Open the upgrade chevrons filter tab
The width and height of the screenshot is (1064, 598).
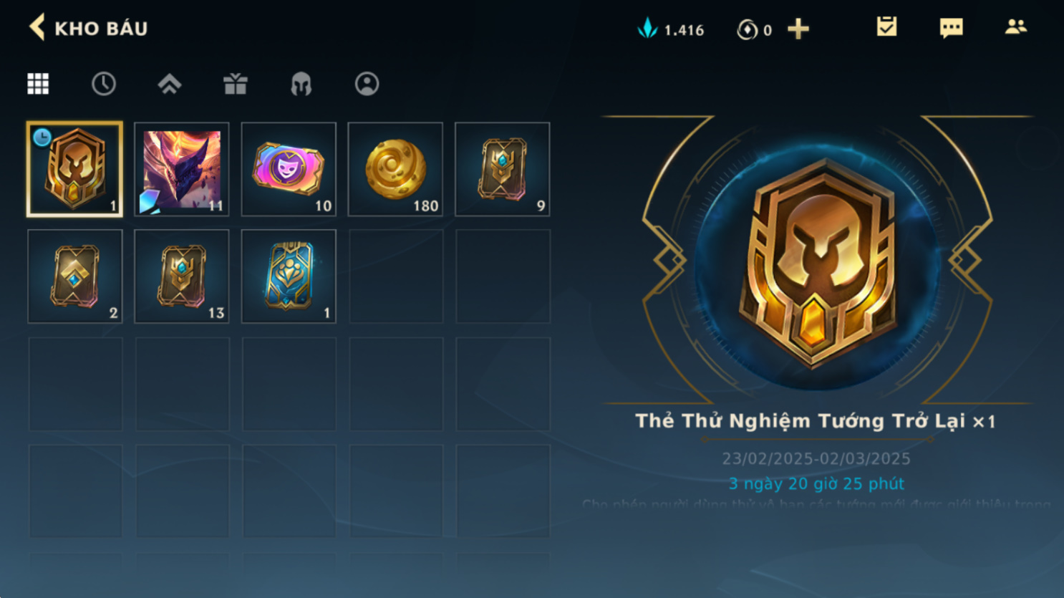(170, 84)
